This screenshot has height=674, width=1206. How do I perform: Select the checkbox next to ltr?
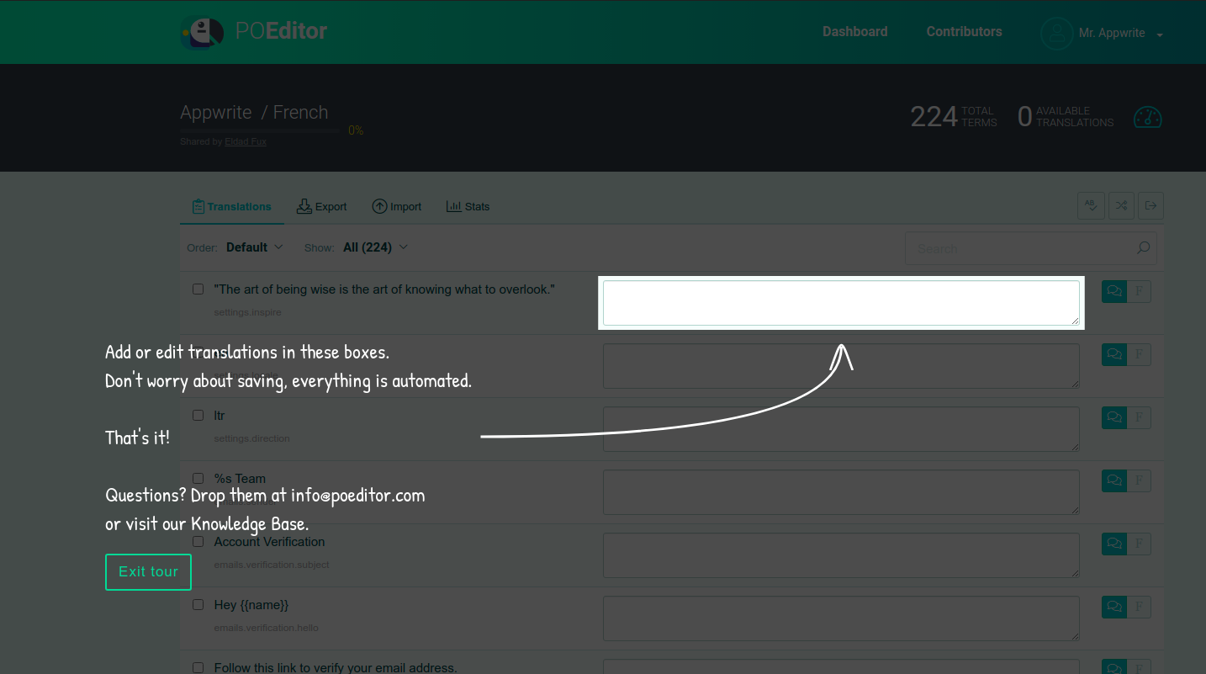(x=198, y=416)
